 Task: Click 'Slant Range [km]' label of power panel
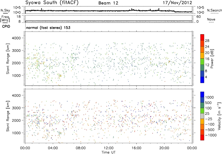click(8, 59)
